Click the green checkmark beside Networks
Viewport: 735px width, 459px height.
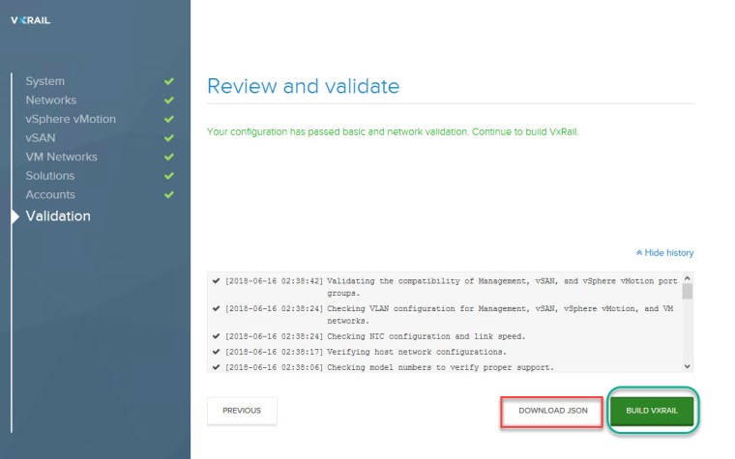[x=169, y=100]
